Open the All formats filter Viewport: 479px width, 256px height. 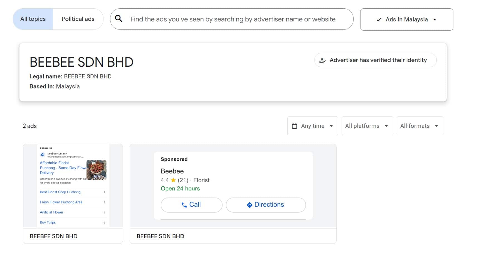(x=419, y=126)
